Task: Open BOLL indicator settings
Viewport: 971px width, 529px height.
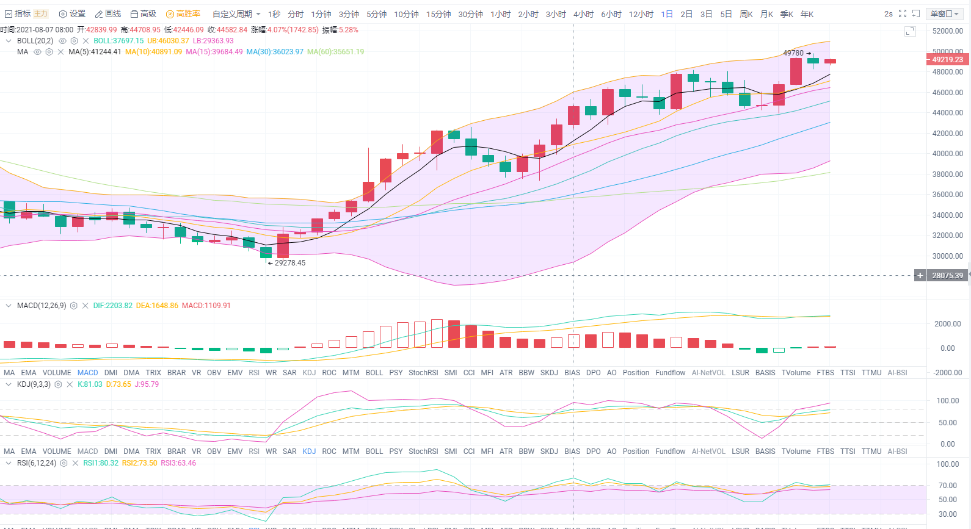Action: click(x=74, y=41)
